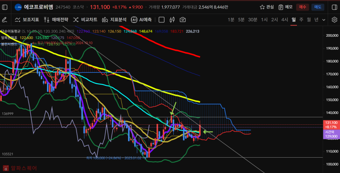Click the 시간외 129,000 price tag
Viewport: 340px width, 173px height.
pos(331,134)
